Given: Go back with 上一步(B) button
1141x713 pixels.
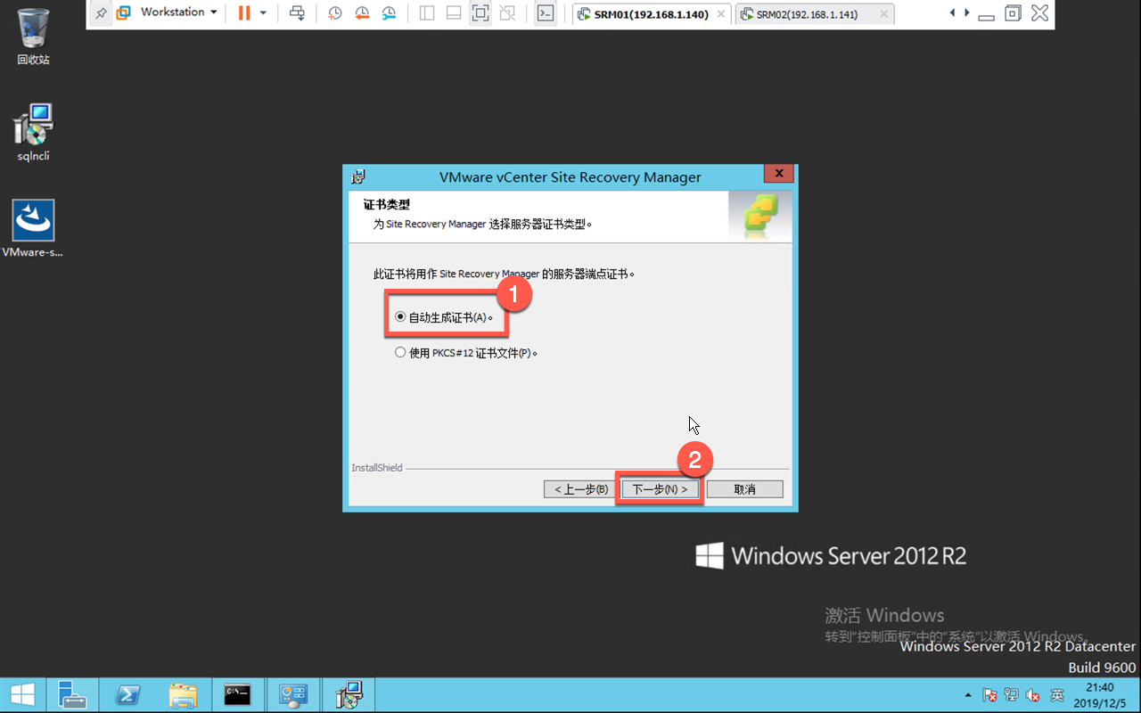Looking at the screenshot, I should coord(580,489).
